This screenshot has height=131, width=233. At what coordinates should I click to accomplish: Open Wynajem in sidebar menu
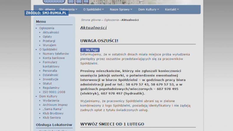click(x=50, y=45)
